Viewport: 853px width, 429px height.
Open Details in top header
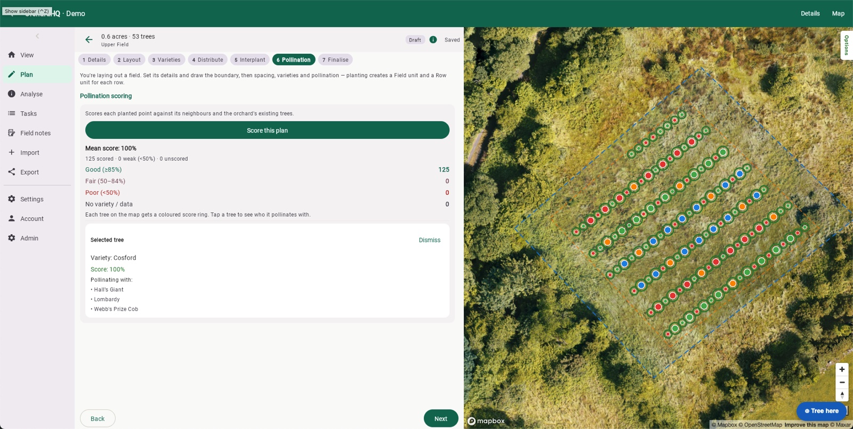pyautogui.click(x=810, y=13)
